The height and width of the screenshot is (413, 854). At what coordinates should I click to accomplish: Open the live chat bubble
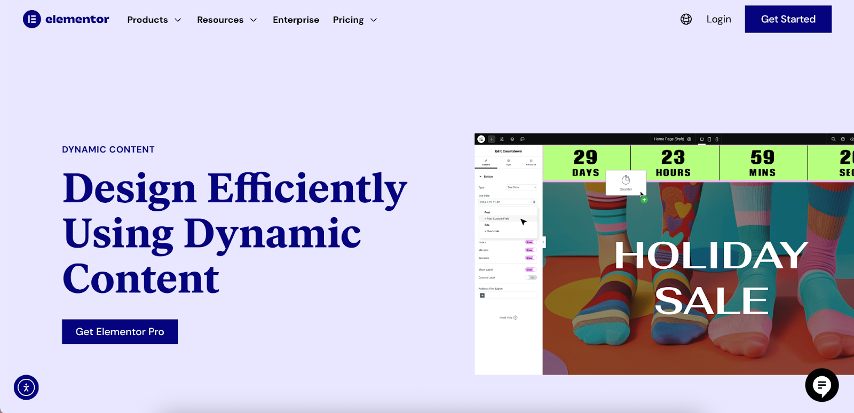pos(821,385)
